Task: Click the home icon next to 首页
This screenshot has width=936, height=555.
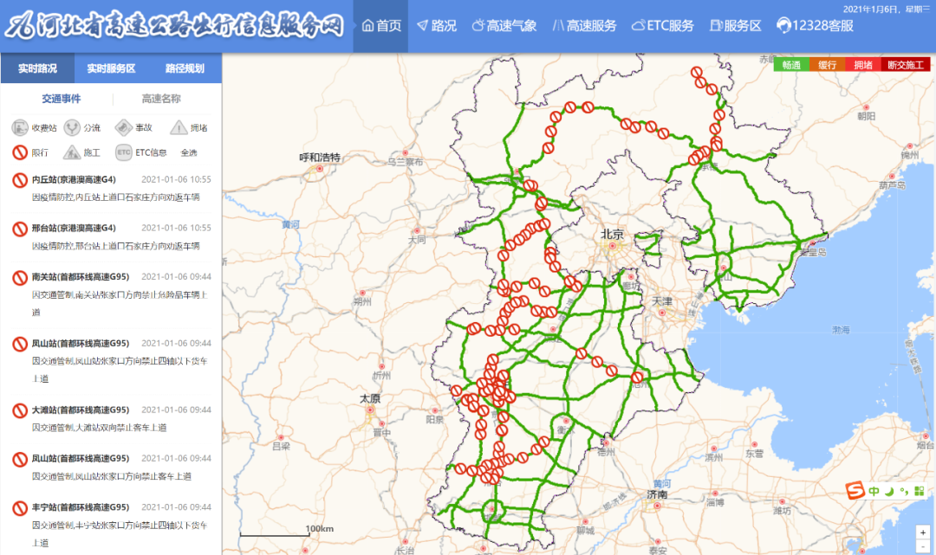Action: point(367,26)
